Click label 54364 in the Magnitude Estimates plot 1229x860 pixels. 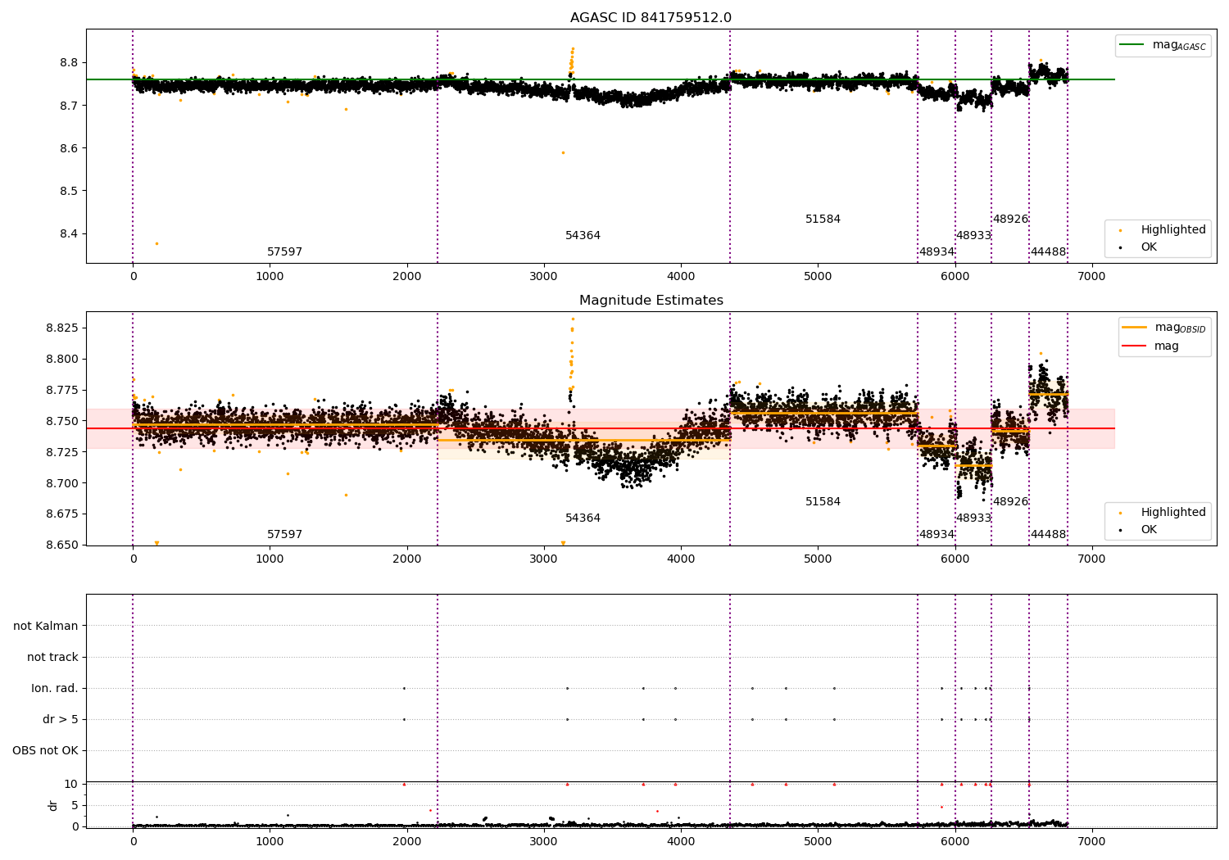pyautogui.click(x=583, y=518)
